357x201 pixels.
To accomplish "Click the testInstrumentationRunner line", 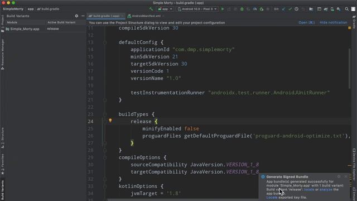I will [230, 93].
